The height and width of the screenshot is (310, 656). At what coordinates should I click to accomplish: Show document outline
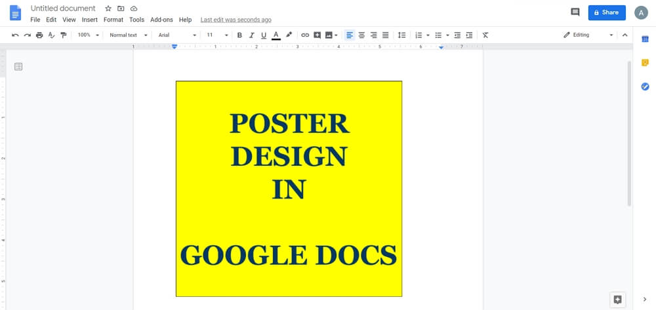pyautogui.click(x=18, y=66)
